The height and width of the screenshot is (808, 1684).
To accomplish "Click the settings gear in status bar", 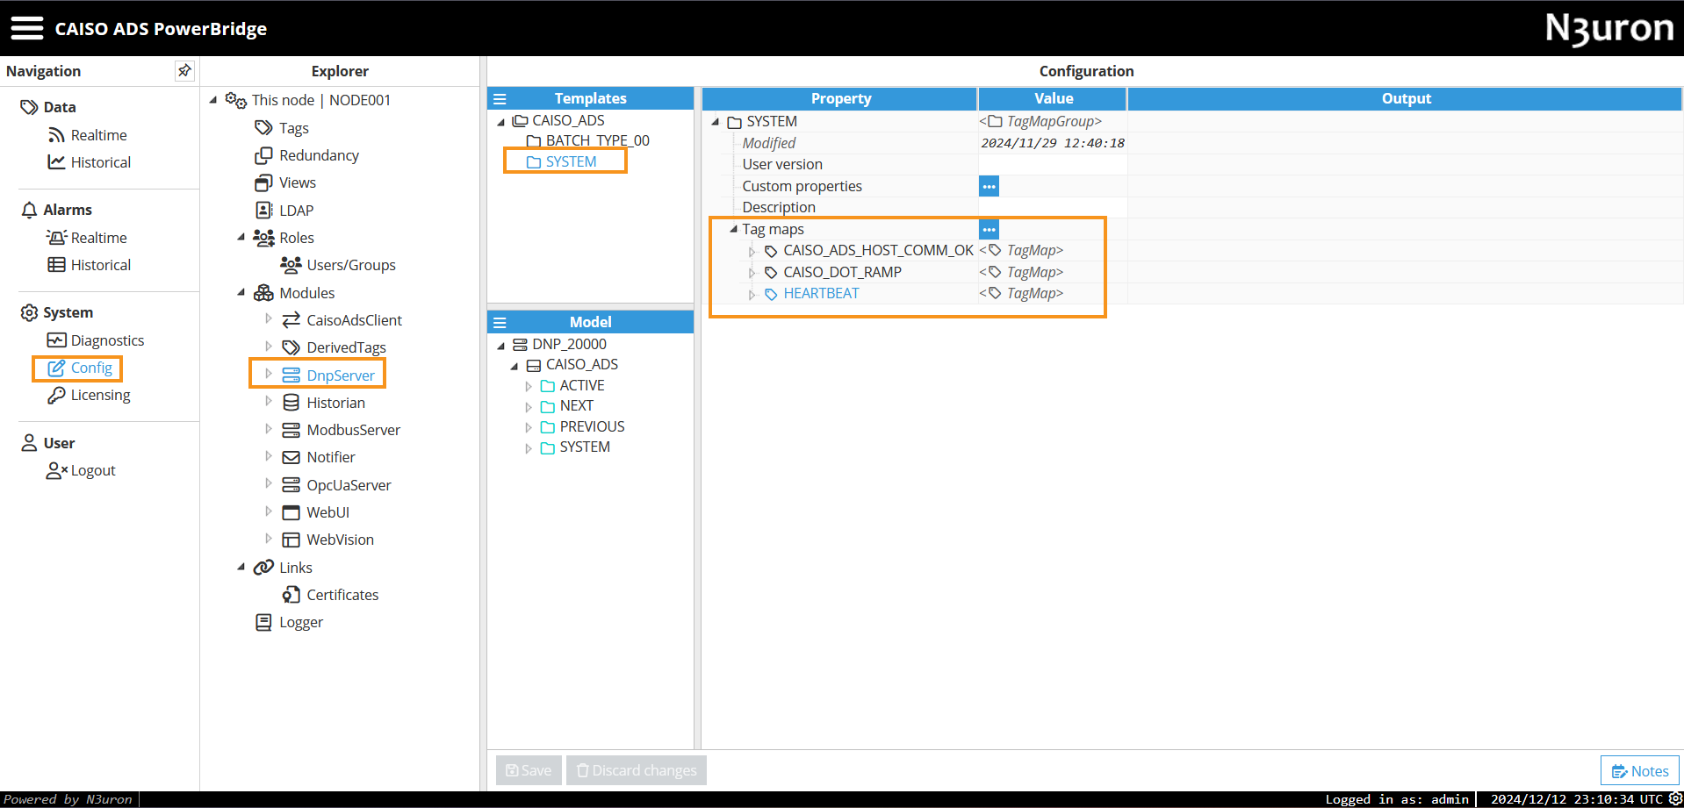I will [1675, 799].
